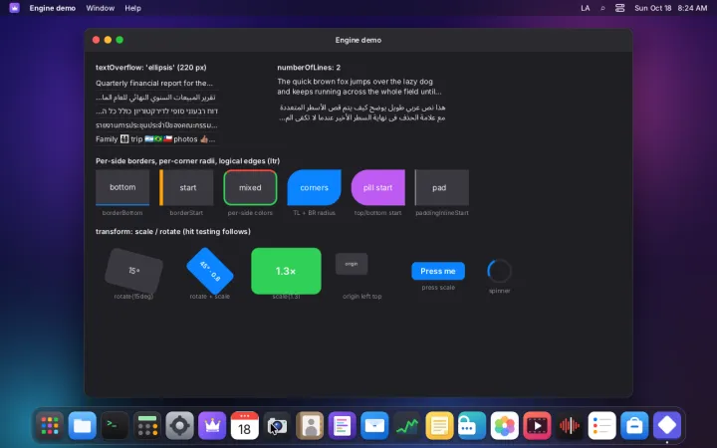
Task: Open Spotlight search in the menu bar
Action: point(602,8)
